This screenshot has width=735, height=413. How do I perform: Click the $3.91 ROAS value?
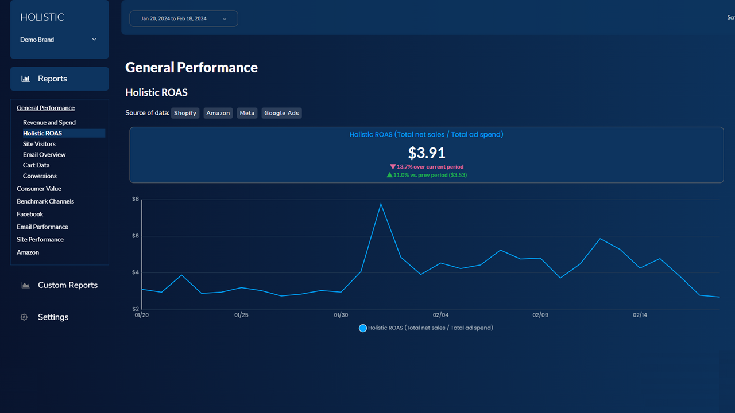[427, 153]
